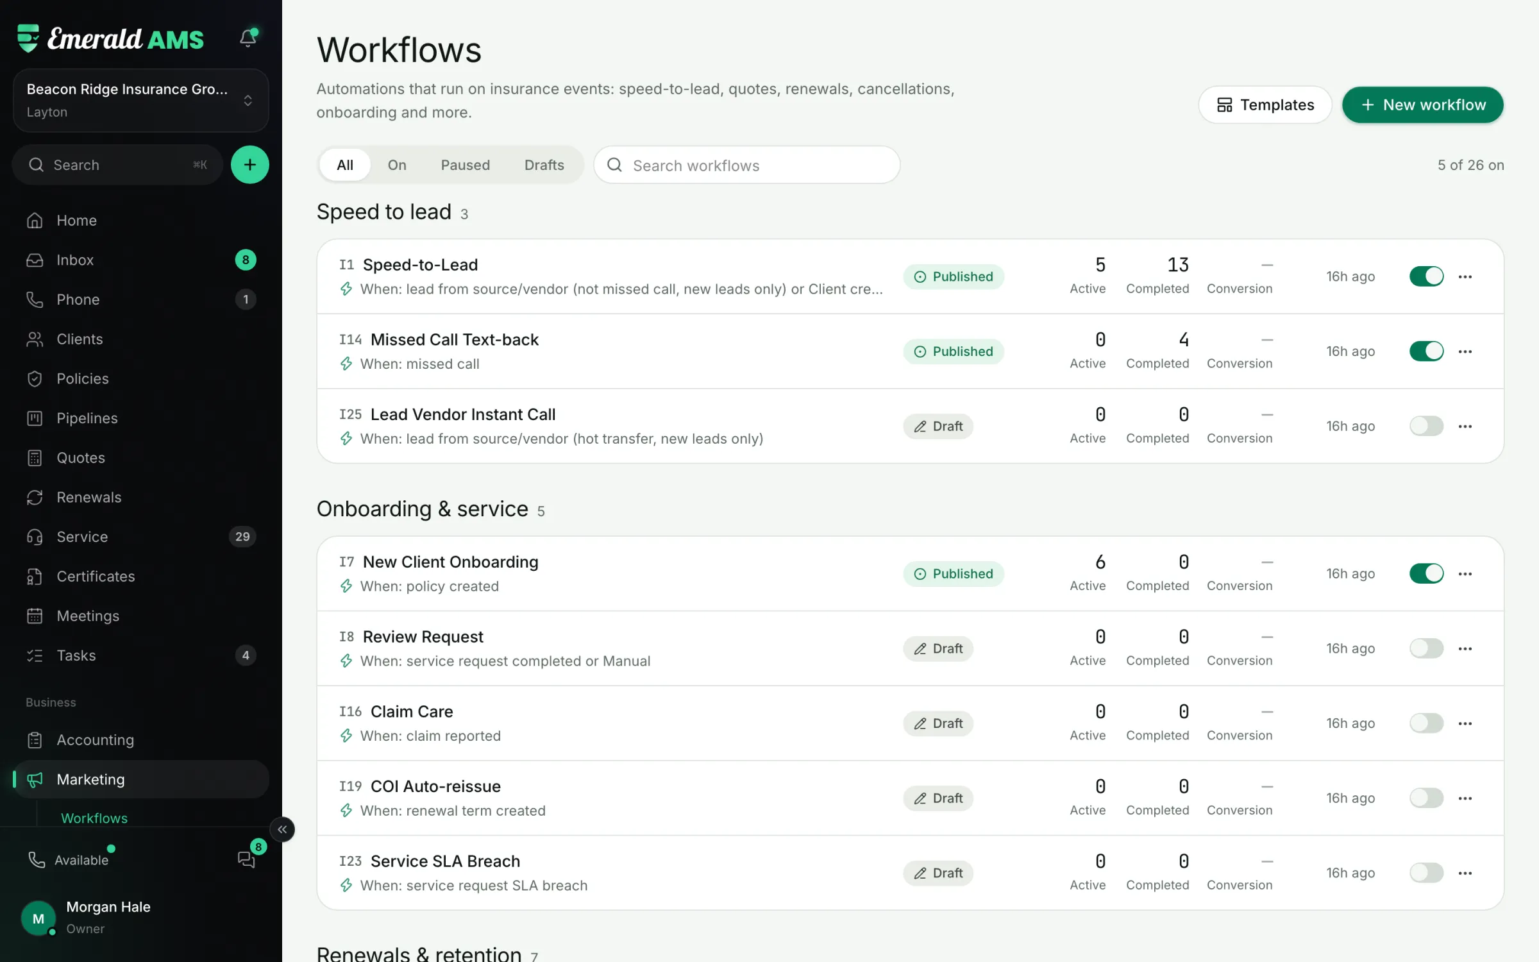Select the All filter tab
This screenshot has width=1539, height=962.
(x=345, y=165)
